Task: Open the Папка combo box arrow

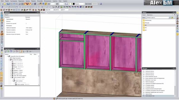Action: [170, 18]
